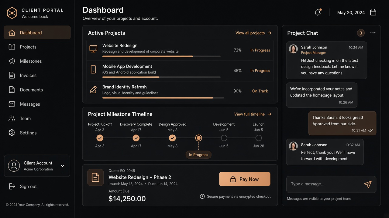The width and height of the screenshot is (389, 218).
Task: Click the quote document icon for Q-2048
Action: click(95, 177)
